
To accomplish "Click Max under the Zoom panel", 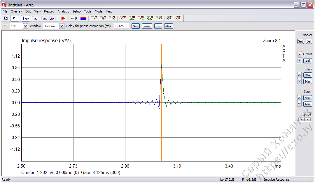I will [x=307, y=97].
